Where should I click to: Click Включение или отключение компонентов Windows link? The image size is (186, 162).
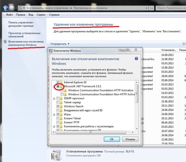point(26,43)
